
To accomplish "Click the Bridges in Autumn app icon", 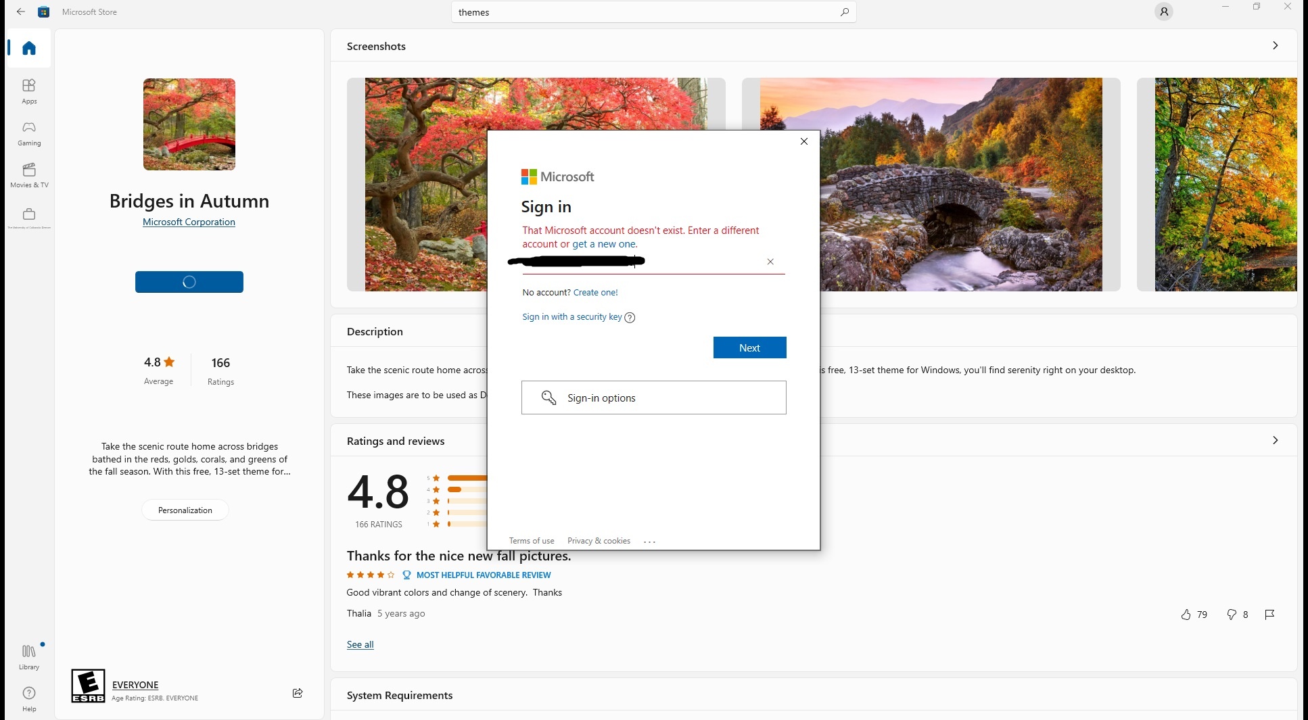I will pyautogui.click(x=189, y=124).
